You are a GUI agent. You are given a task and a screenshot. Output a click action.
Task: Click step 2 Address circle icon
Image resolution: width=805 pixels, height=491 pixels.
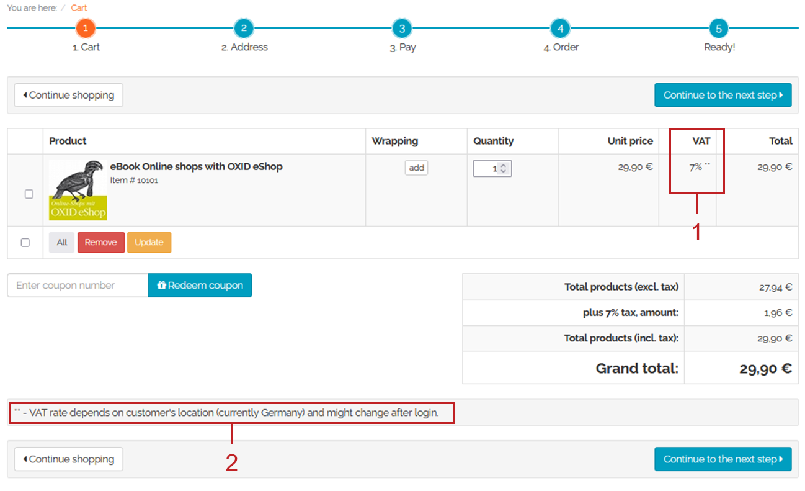click(x=244, y=28)
